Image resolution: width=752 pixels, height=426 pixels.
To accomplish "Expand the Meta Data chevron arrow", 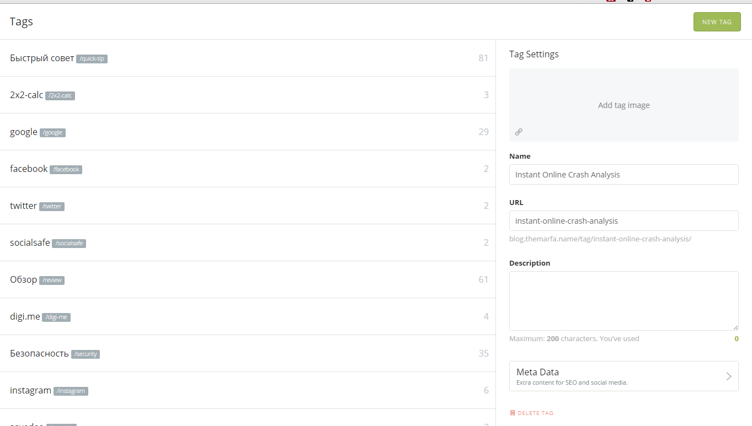I will (x=728, y=376).
